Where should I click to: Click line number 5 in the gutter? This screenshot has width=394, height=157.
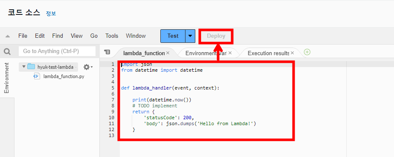pos(113,88)
